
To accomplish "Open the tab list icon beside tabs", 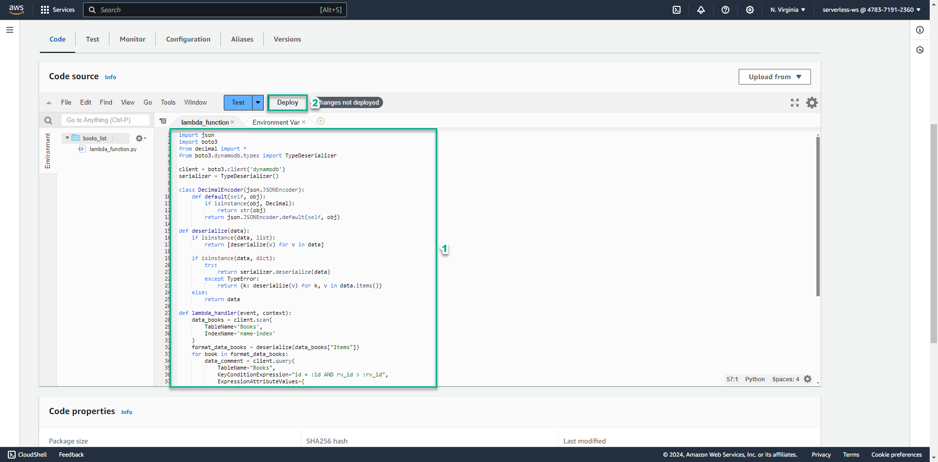I will coord(163,121).
